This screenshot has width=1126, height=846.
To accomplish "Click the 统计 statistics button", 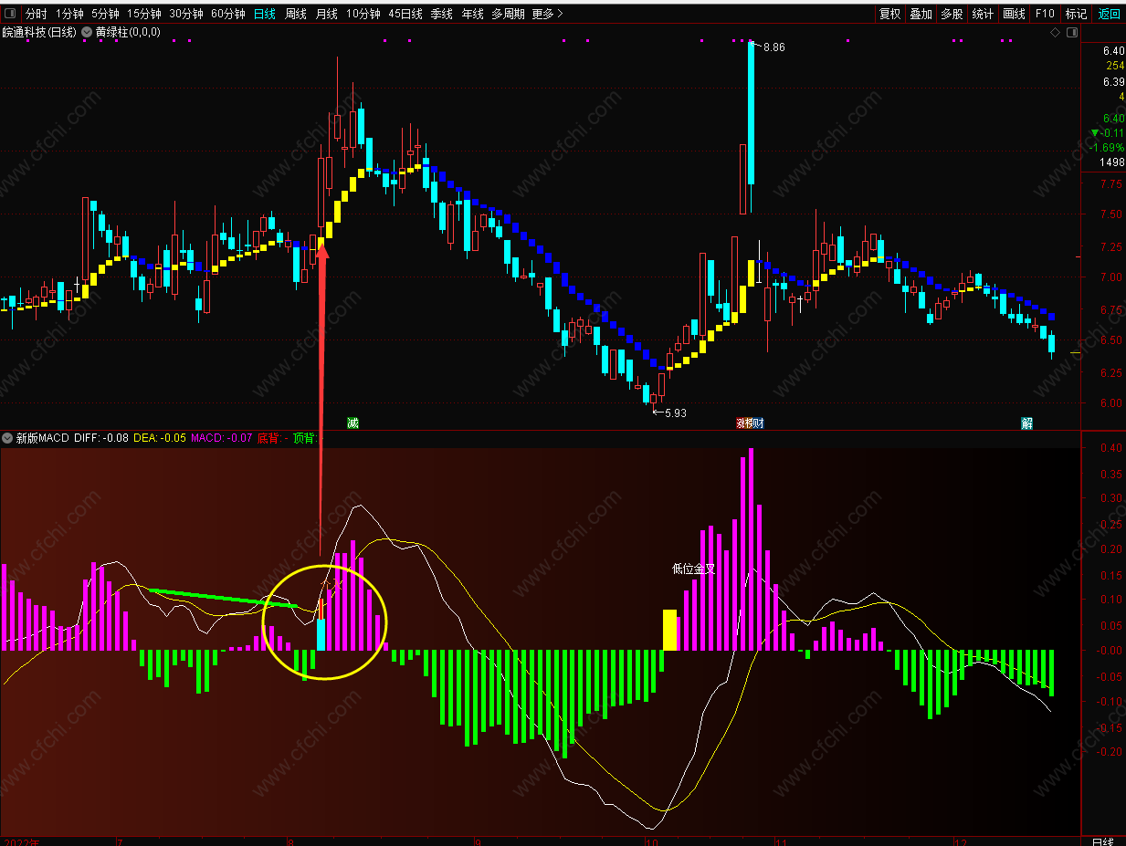I will [983, 14].
